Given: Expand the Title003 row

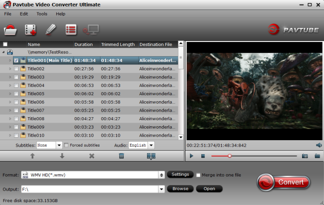Looking at the screenshot, I should (x=10, y=77).
